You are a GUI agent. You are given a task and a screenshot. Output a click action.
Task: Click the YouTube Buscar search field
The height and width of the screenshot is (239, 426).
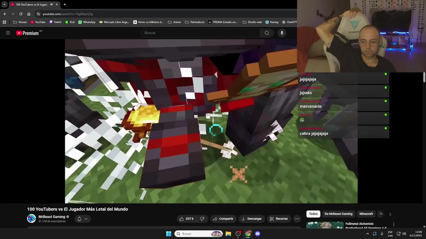[x=200, y=33]
